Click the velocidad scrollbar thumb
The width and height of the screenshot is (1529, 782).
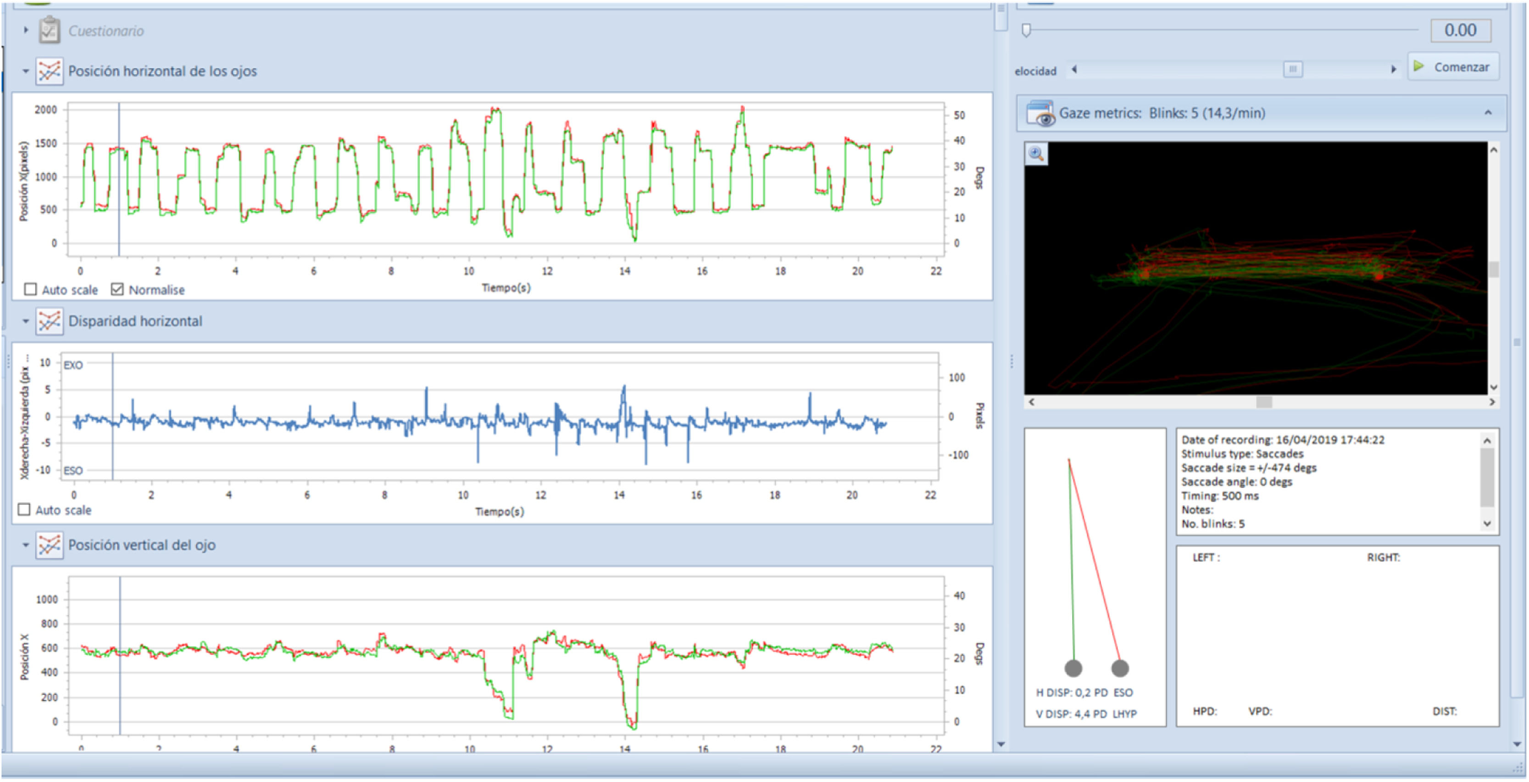(x=1293, y=69)
